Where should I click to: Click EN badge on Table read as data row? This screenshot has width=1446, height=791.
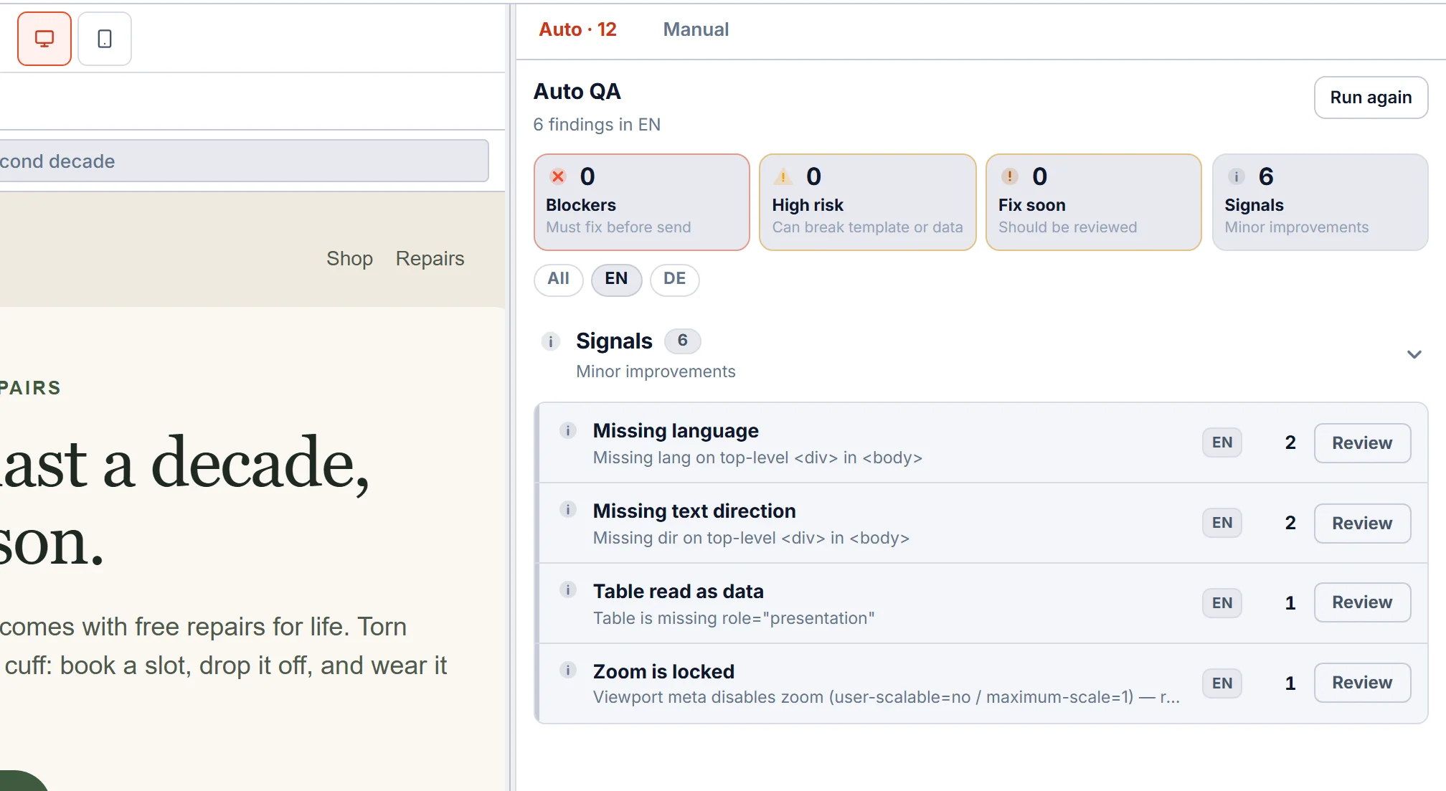(x=1222, y=603)
